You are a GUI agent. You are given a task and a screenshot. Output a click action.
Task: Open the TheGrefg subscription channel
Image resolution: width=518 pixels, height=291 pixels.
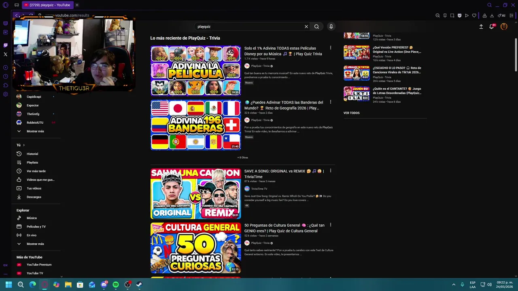(33, 114)
